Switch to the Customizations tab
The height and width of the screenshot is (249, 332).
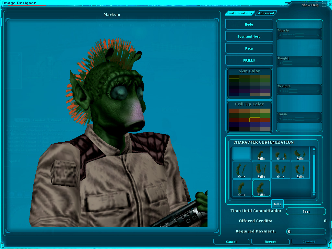[240, 13]
